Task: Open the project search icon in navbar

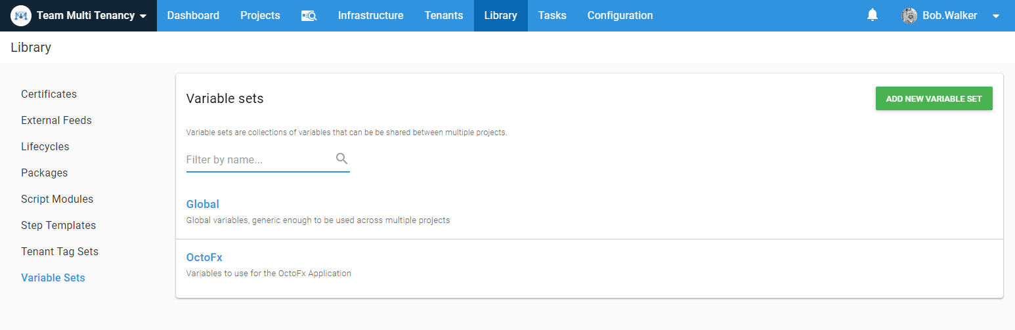Action: 309,16
